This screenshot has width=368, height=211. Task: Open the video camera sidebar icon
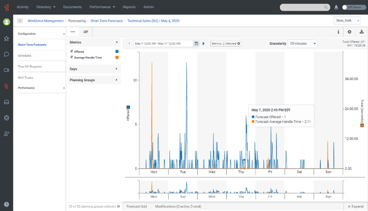pos(6,70)
